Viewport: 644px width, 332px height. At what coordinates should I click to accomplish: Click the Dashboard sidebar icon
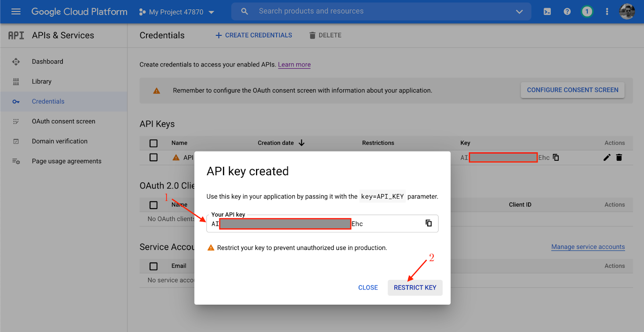point(16,61)
